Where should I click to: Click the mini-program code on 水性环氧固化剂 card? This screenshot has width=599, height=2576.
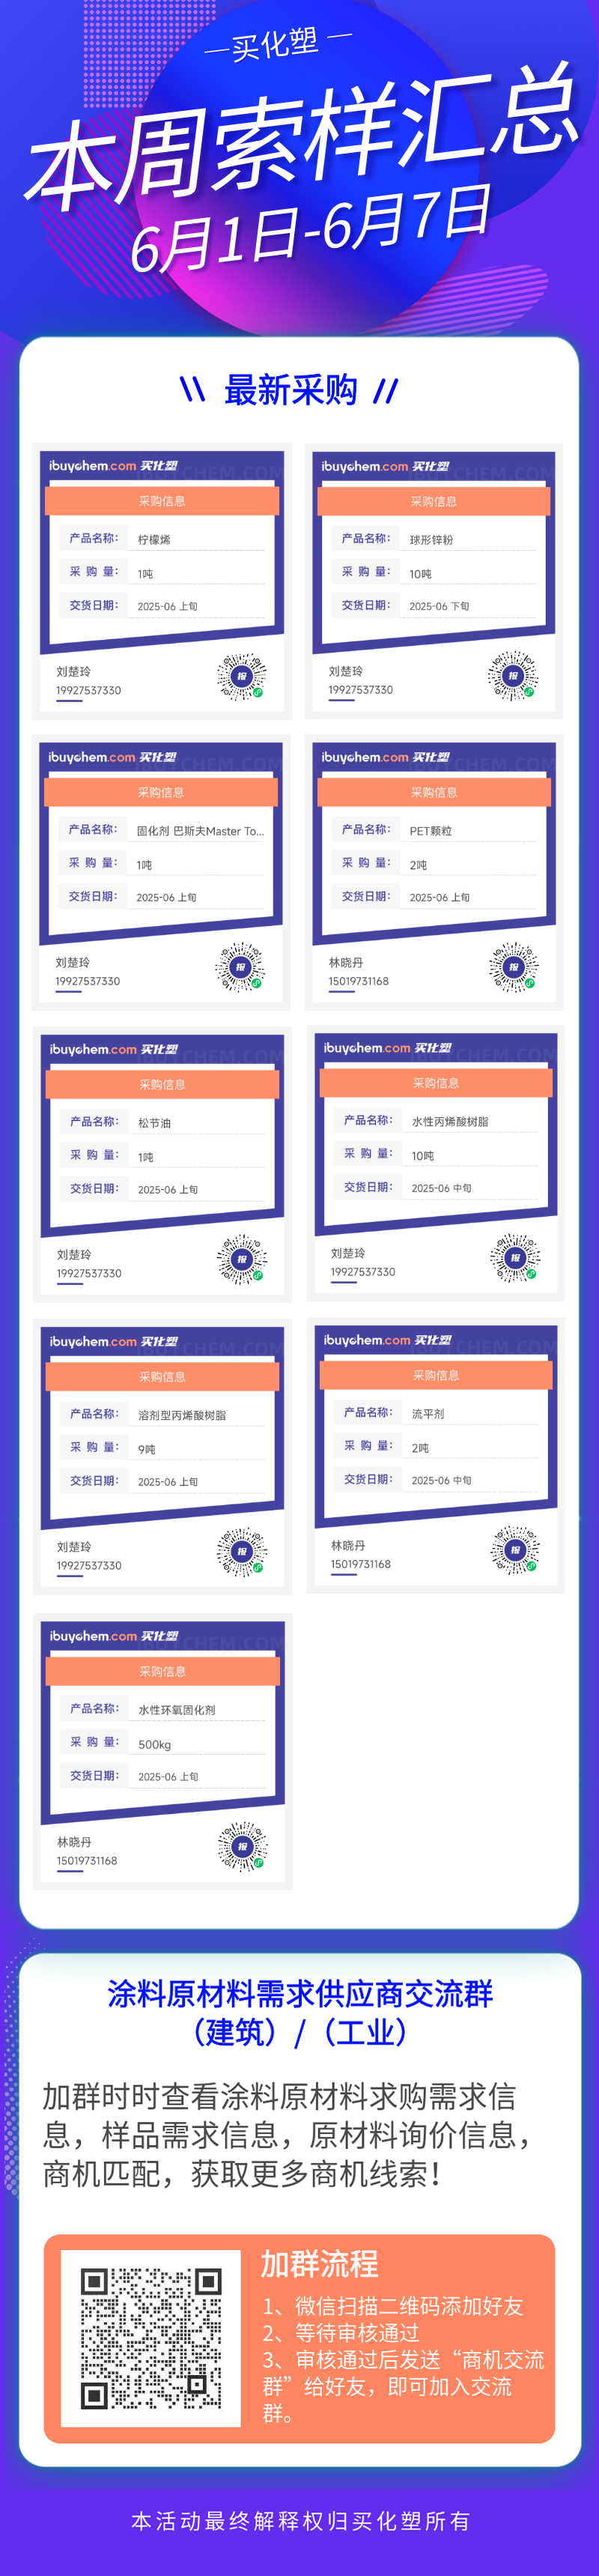point(242,1846)
